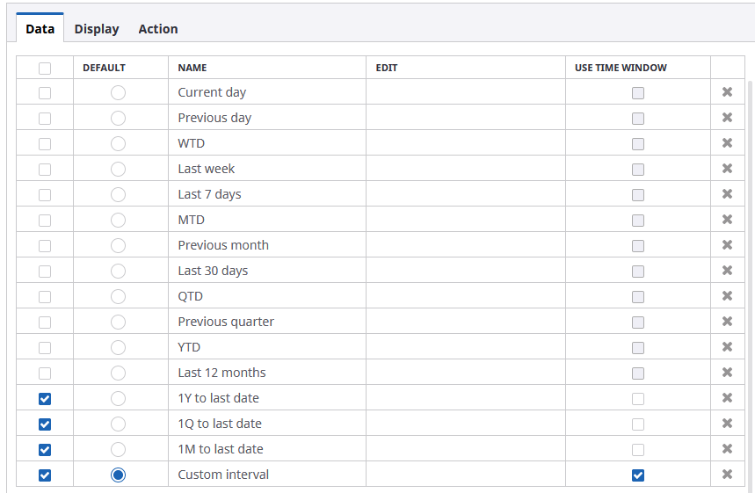Click the edit cell for Last 30 days

pos(465,271)
